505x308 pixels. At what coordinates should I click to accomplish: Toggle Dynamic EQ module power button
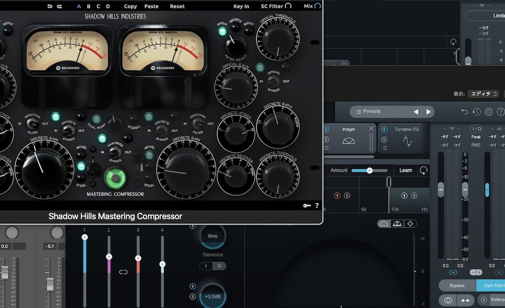click(384, 129)
